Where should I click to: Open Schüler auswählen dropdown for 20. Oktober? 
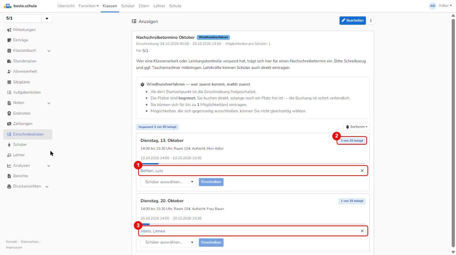point(169,242)
